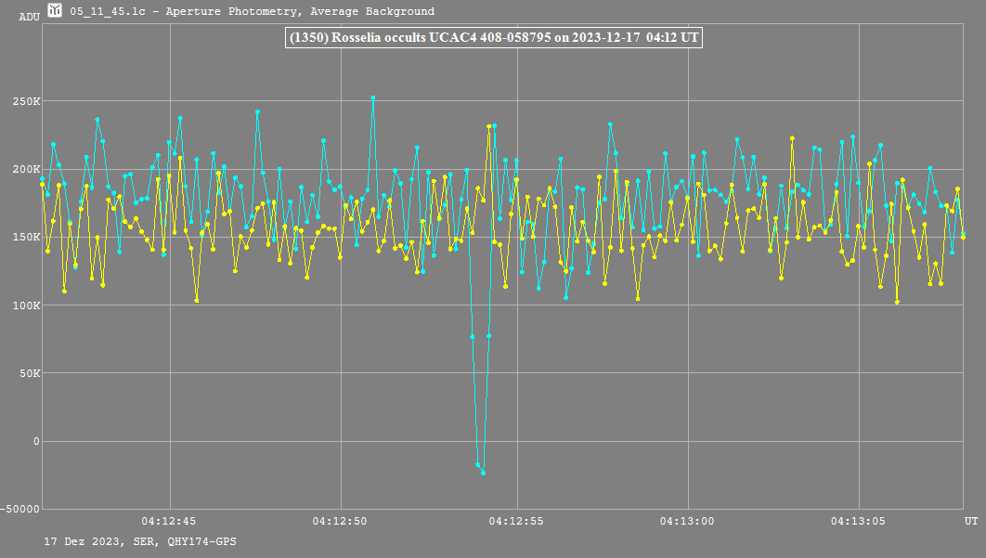
Task: Click the 0 label on the Y axis
Action: (x=36, y=441)
